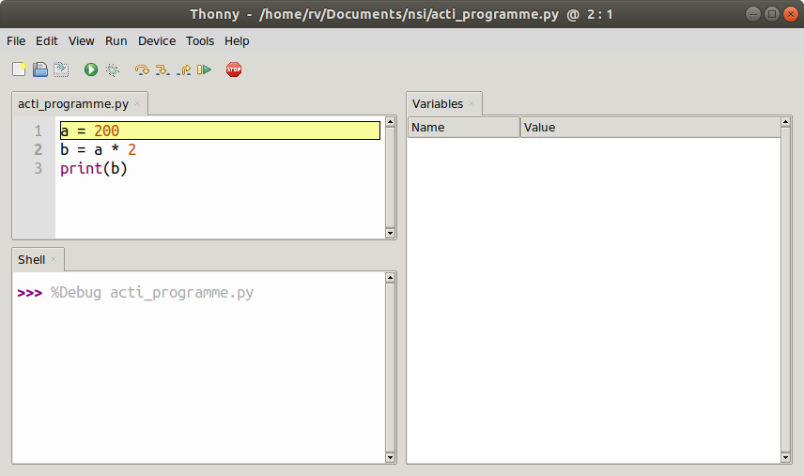Click the Shell scrollbar down arrow

click(390, 457)
